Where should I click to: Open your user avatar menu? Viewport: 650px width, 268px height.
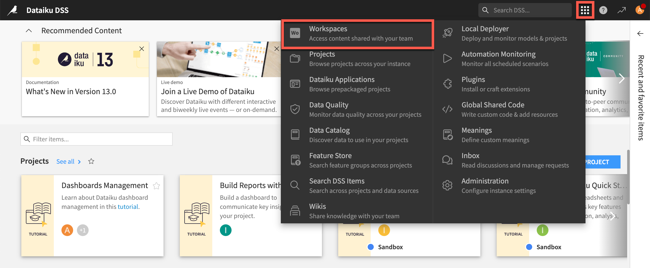pos(640,10)
